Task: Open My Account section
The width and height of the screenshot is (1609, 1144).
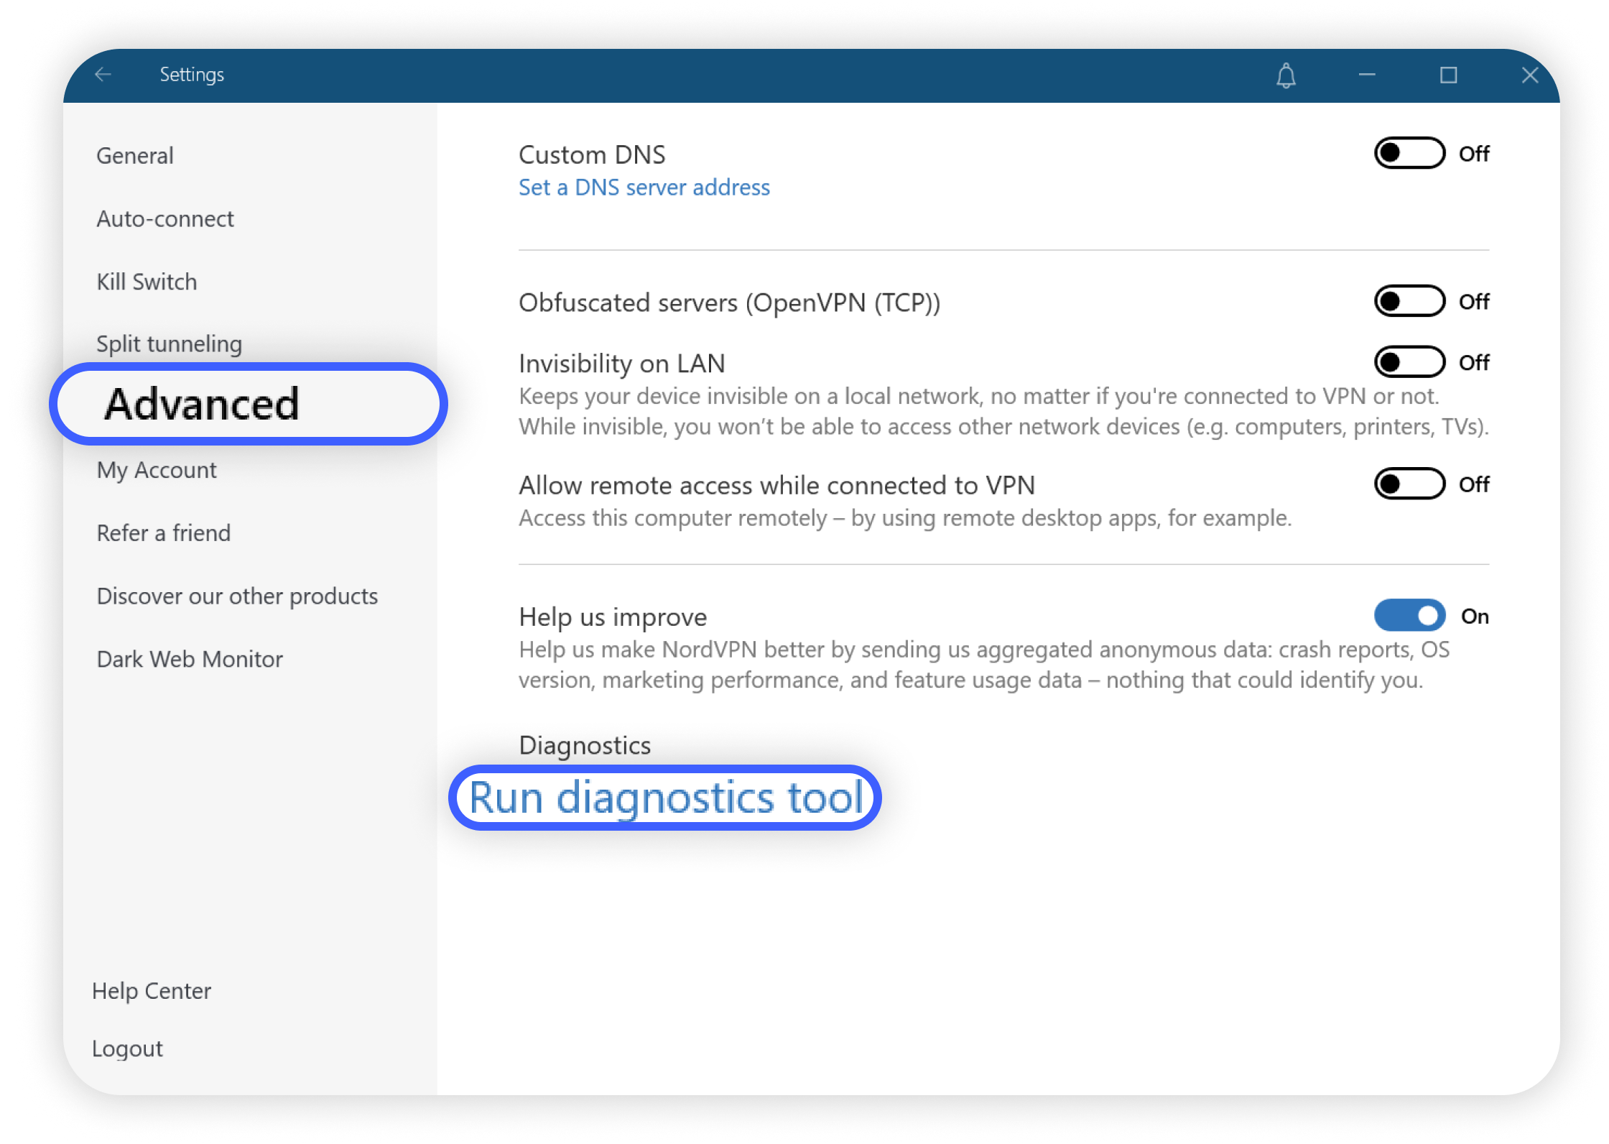Action: [x=157, y=470]
